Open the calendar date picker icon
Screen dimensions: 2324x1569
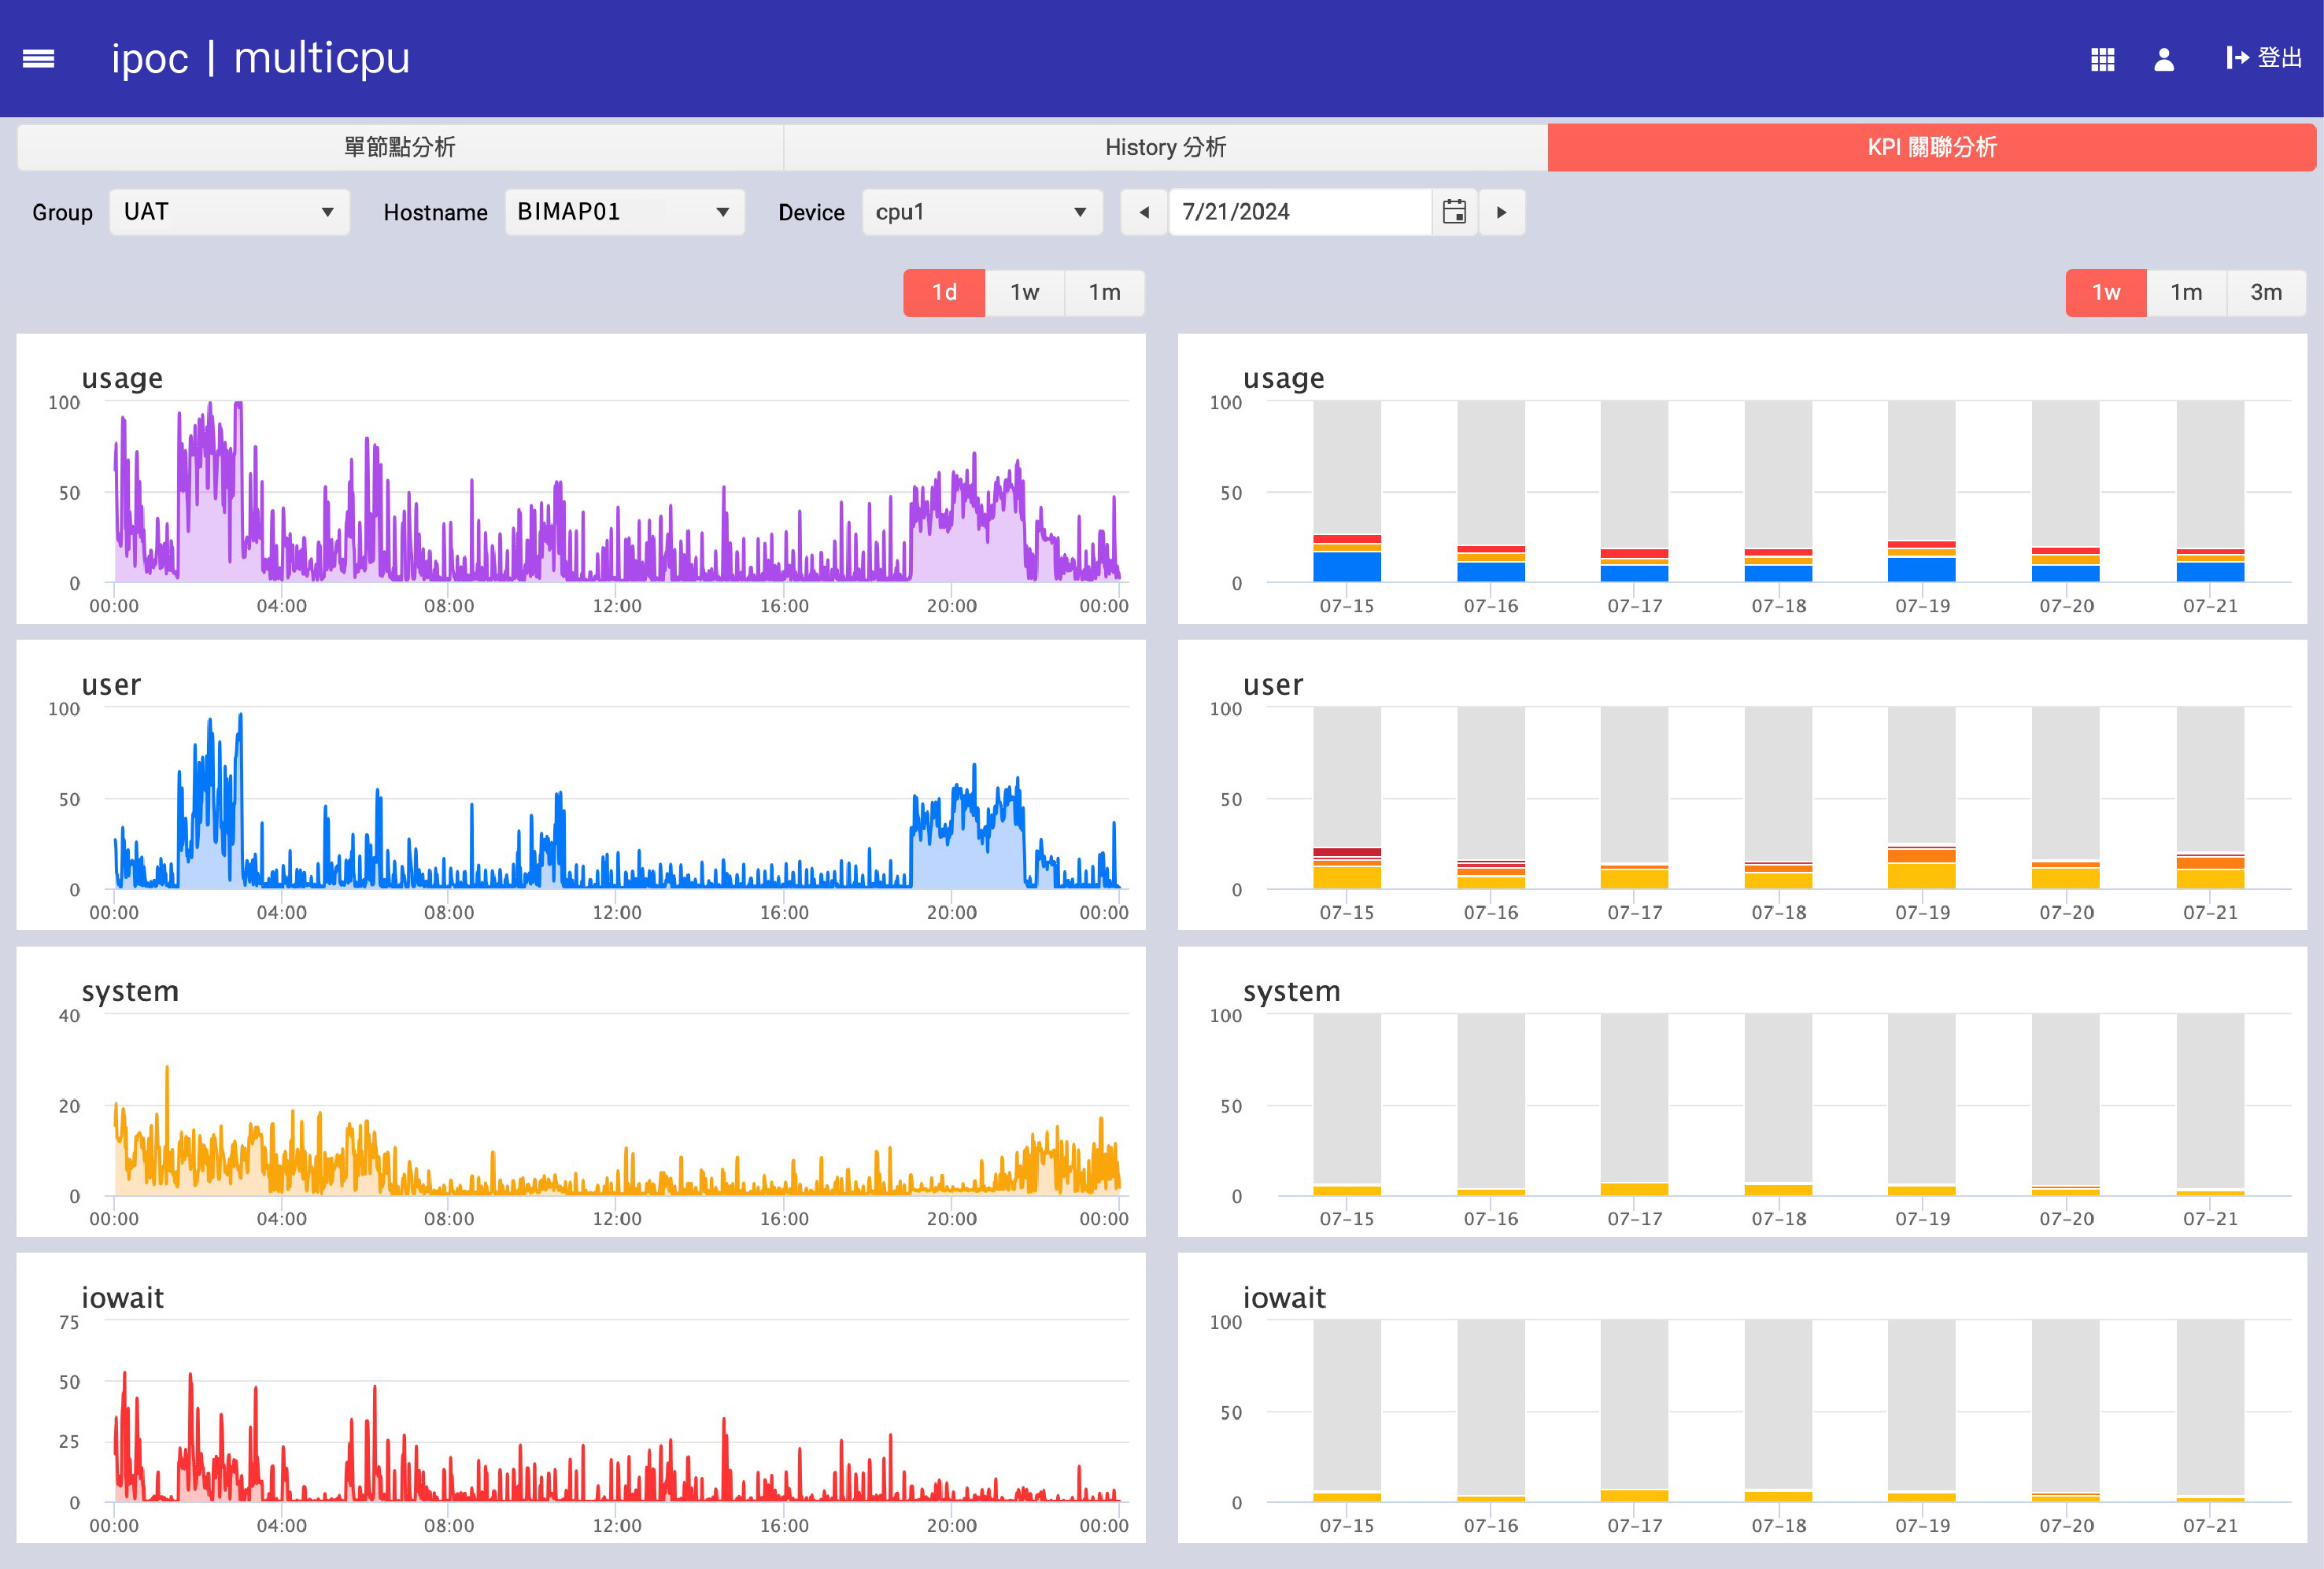tap(1454, 212)
